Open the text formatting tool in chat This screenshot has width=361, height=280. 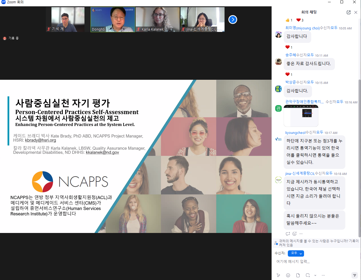click(278, 275)
